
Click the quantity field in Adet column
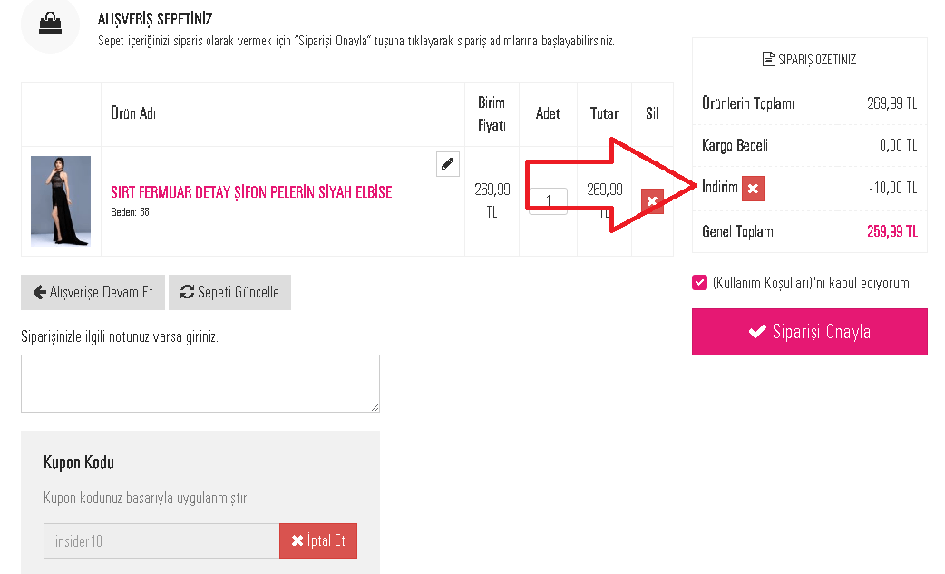[x=548, y=200]
